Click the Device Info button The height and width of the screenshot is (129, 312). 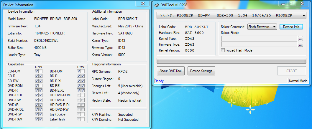(x=291, y=27)
